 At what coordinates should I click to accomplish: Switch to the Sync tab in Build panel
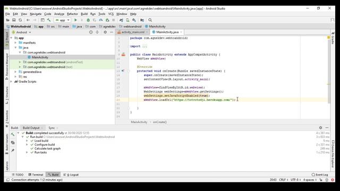52,128
